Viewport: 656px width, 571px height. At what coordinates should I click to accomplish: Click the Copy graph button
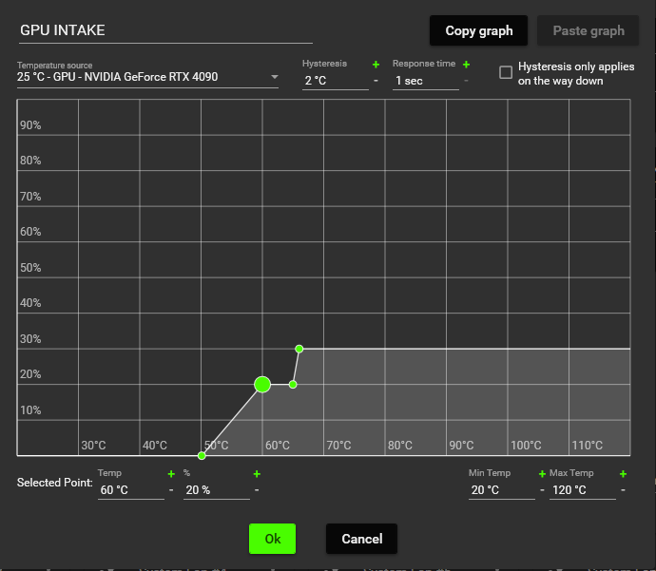coord(478,30)
